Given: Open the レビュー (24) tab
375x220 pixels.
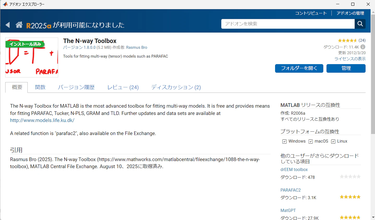Looking at the screenshot, I should [x=123, y=87].
